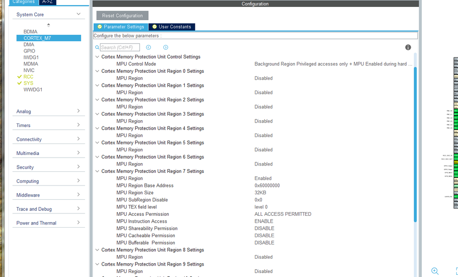Change MPU Cacheable Permission DISABLE value
The width and height of the screenshot is (458, 277).
click(x=265, y=236)
